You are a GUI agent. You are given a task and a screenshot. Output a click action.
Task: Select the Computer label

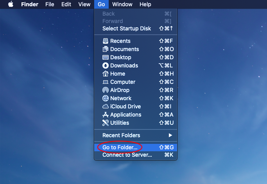click(x=123, y=82)
